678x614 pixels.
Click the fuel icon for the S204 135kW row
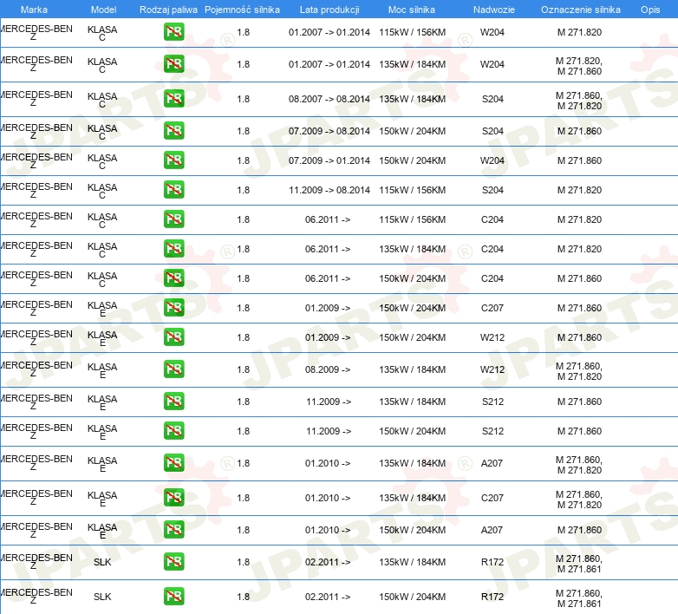tap(173, 99)
